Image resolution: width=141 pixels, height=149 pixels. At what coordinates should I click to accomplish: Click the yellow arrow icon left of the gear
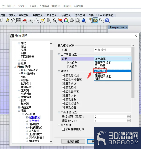[x=90, y=20]
